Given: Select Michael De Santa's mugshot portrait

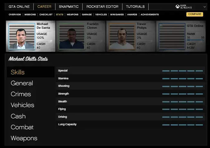Looking at the screenshot, I should pyautogui.click(x=21, y=37).
